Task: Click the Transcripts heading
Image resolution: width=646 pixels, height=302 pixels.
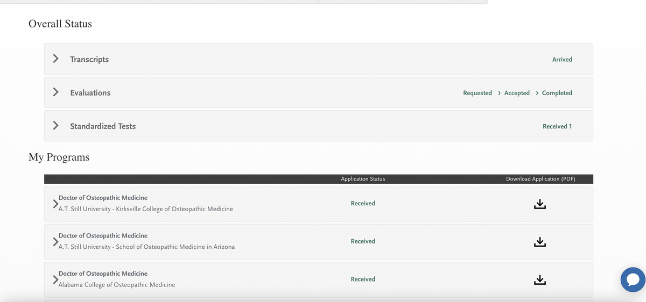Action: 89,60
